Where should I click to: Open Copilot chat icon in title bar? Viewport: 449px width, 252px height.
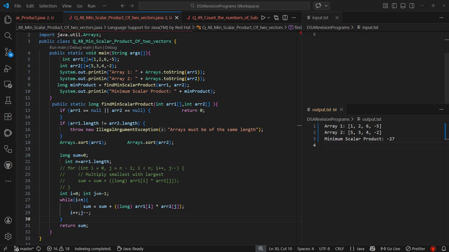coord(318,6)
